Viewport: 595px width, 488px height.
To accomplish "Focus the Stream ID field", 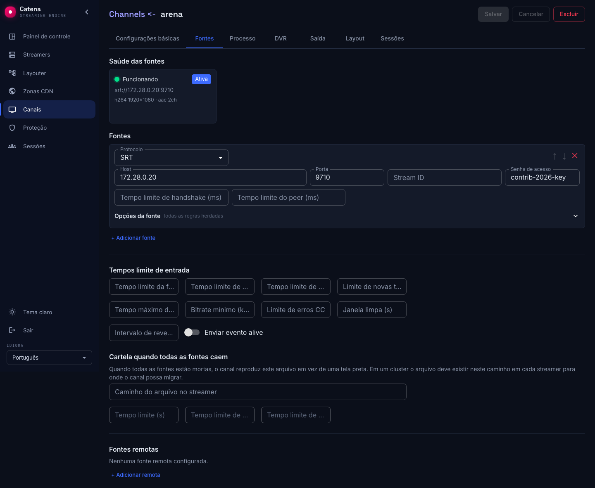I will (x=445, y=178).
